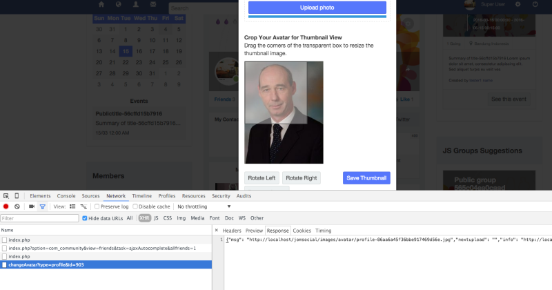552x290 pixels.
Task: Toggle device mode icon in DevTools
Action: coord(17,196)
